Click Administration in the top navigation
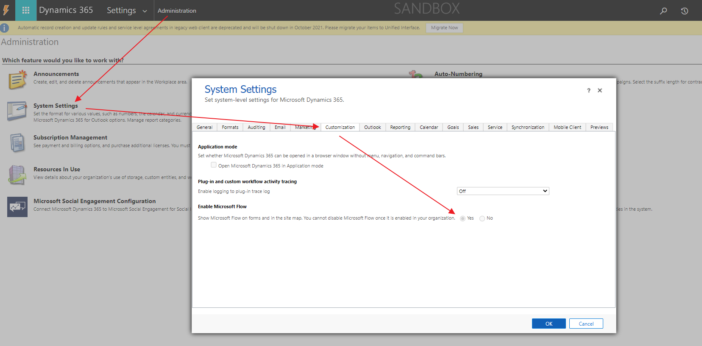Image resolution: width=702 pixels, height=346 pixels. tap(177, 11)
